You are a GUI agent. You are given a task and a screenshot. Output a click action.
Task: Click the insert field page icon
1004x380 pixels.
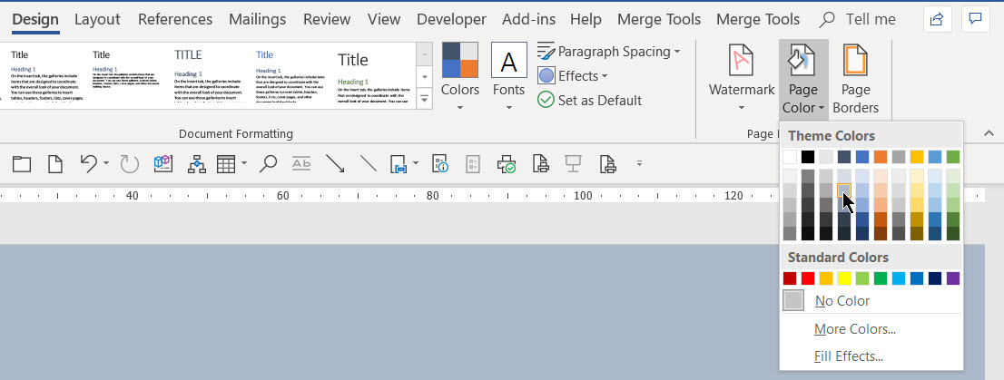click(x=399, y=164)
